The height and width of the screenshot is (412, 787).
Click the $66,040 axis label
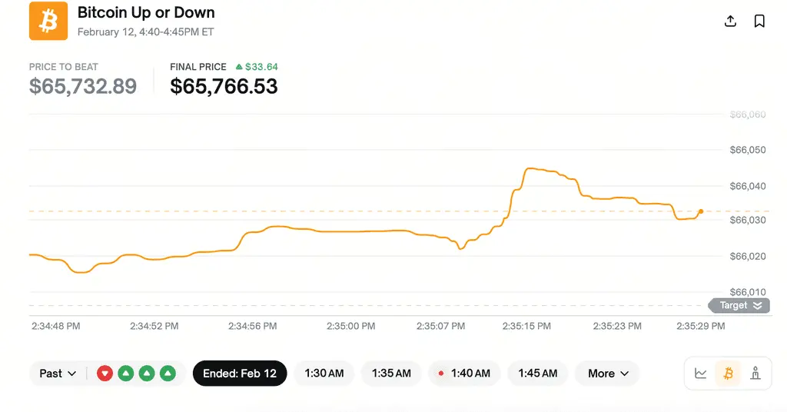[x=748, y=186]
